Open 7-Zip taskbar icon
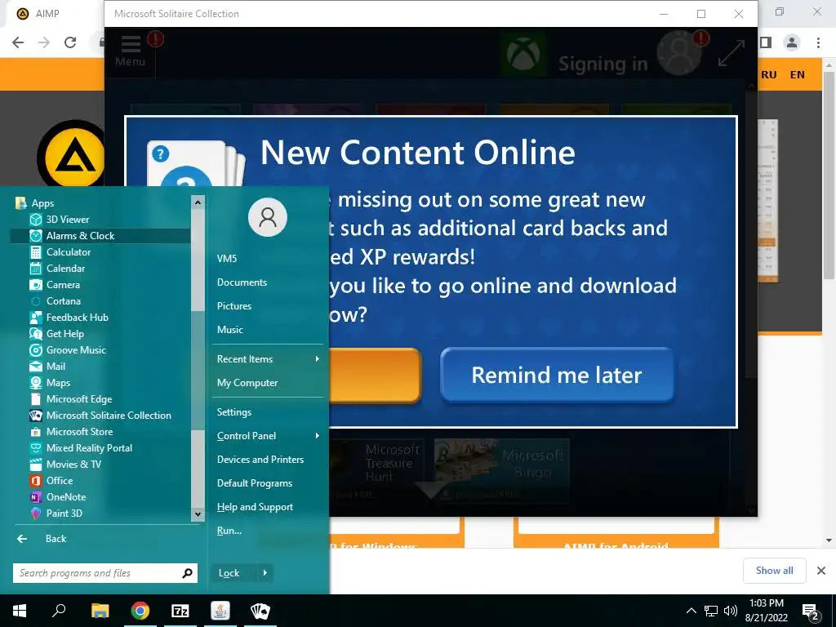 click(x=180, y=611)
